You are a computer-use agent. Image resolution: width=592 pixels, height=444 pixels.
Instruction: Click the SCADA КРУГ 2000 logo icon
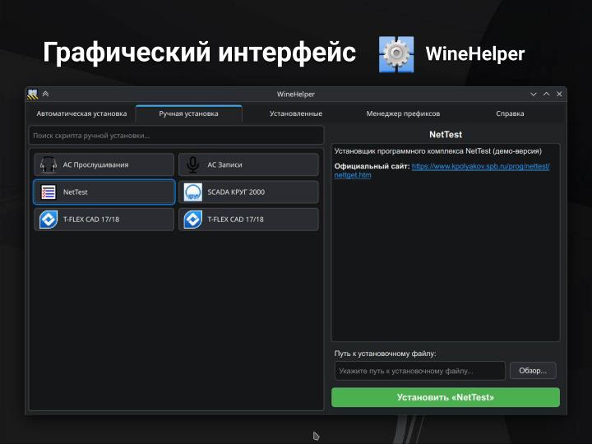tap(193, 192)
